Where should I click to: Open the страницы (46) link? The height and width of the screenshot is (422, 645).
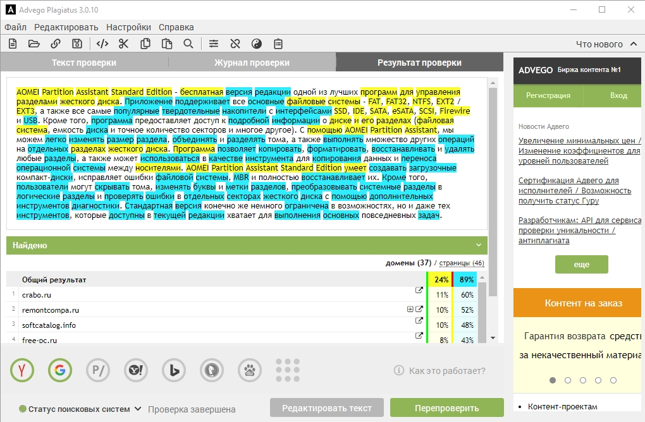point(462,263)
